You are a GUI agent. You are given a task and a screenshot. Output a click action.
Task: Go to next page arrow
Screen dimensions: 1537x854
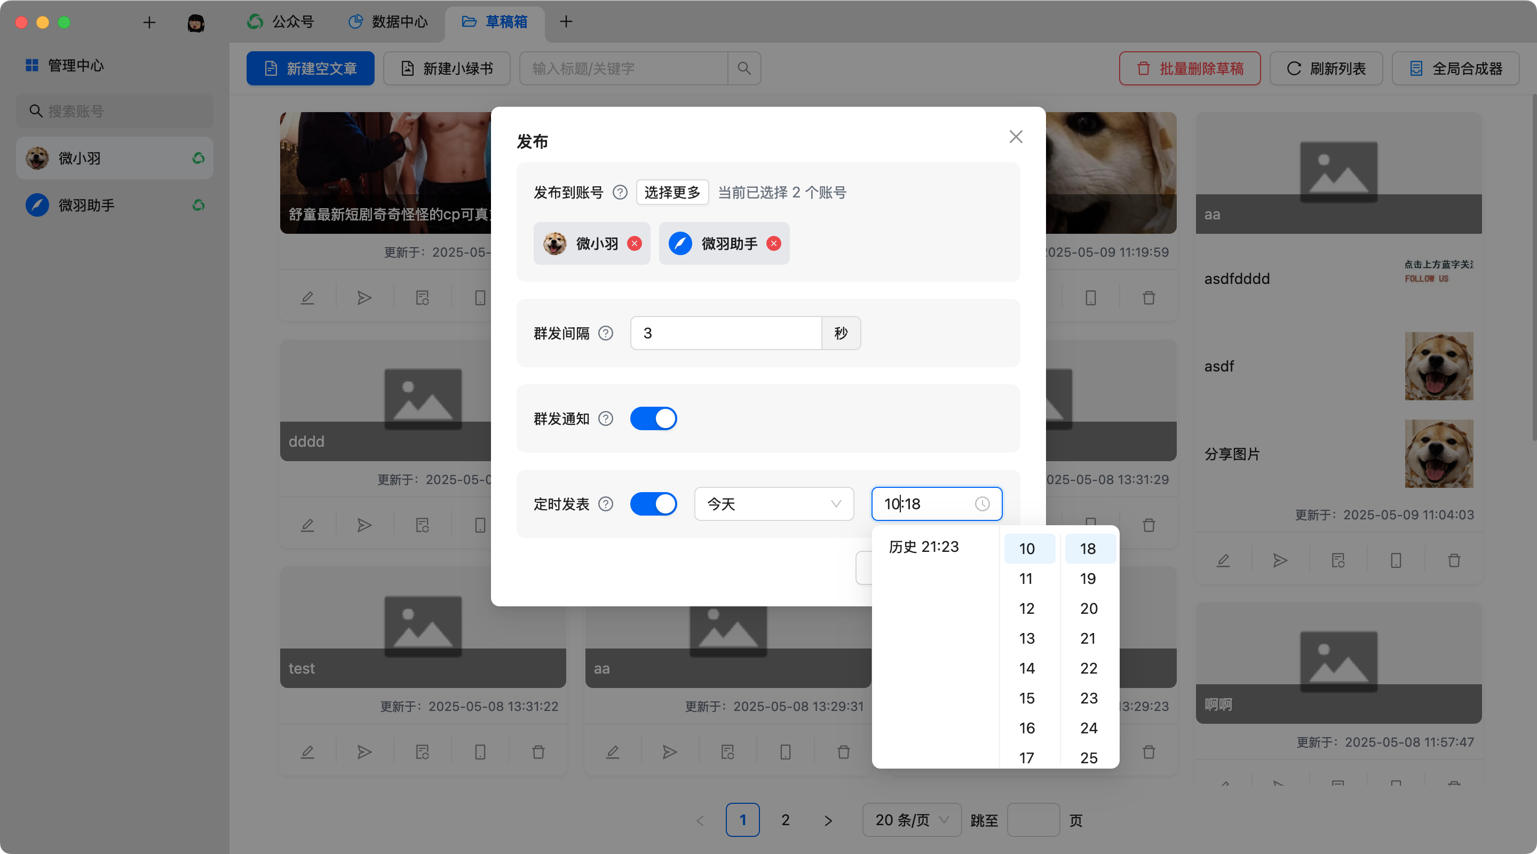tap(828, 820)
